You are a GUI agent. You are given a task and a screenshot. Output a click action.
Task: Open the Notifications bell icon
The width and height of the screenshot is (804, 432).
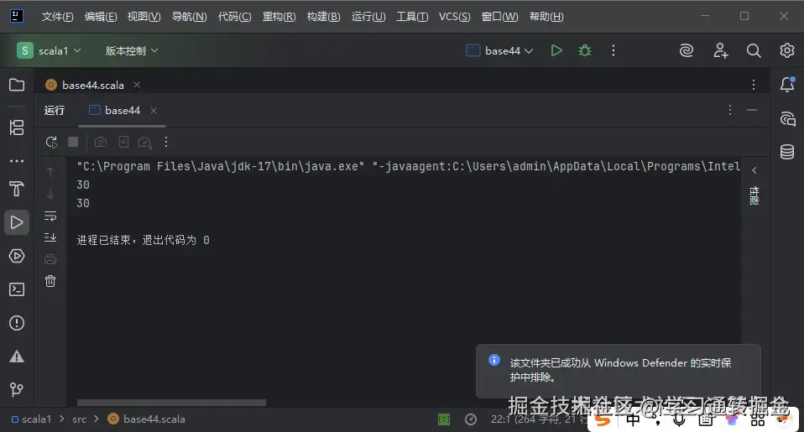pyautogui.click(x=787, y=84)
